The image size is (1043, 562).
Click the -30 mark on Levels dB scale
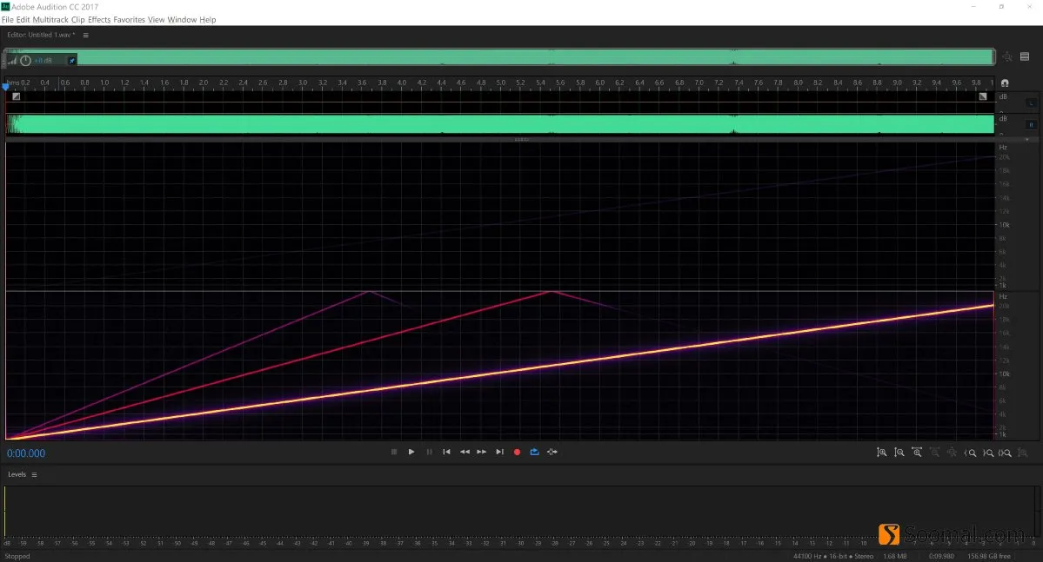pos(521,544)
